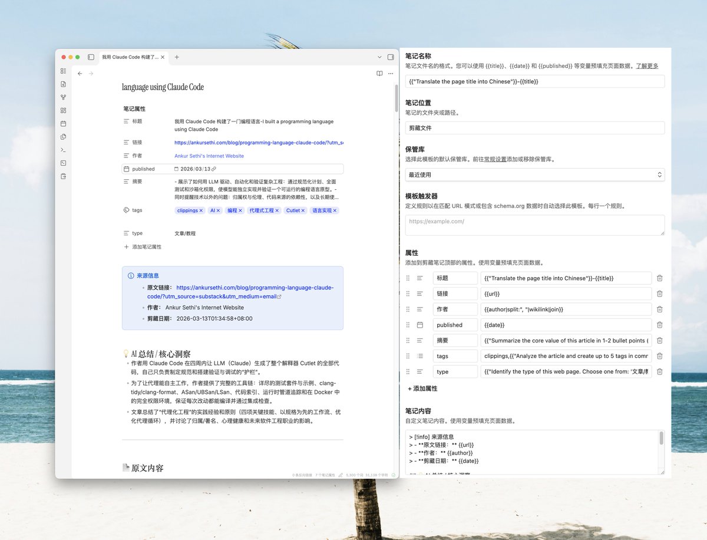
Task: Click the tags property icon in note
Action: coord(126,210)
